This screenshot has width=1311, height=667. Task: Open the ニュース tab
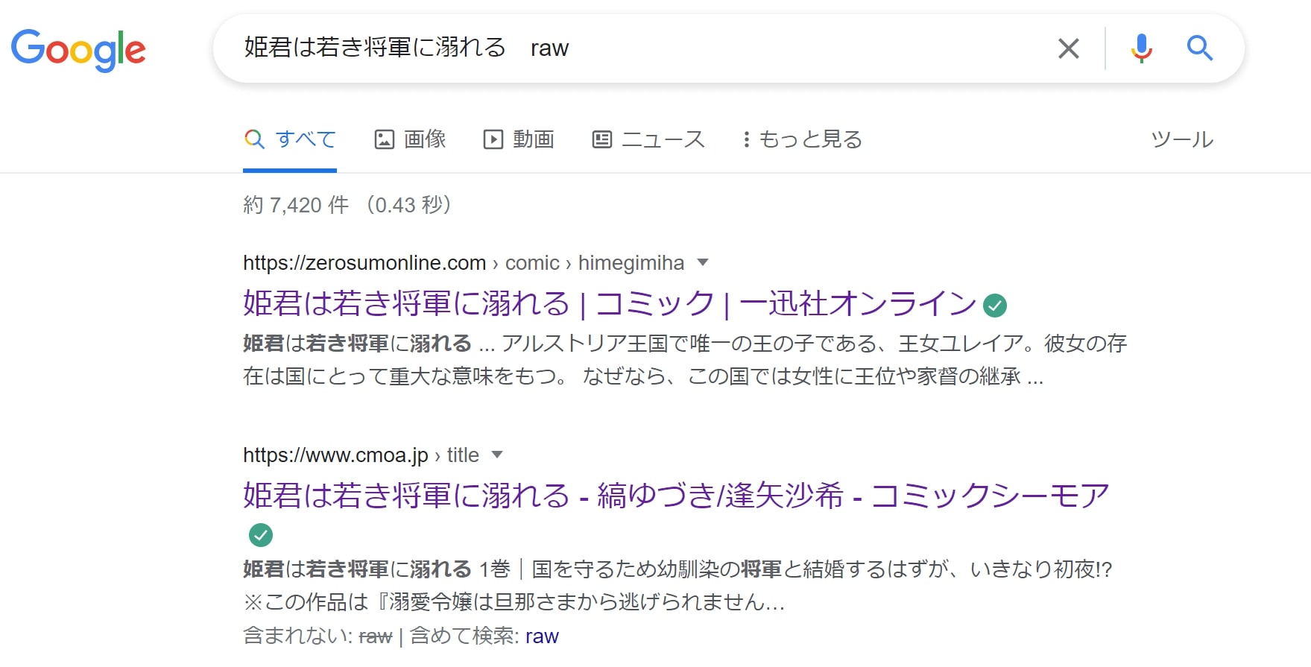click(648, 139)
